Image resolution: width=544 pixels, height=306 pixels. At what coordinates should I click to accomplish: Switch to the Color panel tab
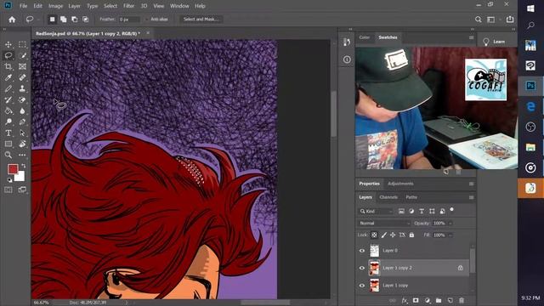coord(365,37)
